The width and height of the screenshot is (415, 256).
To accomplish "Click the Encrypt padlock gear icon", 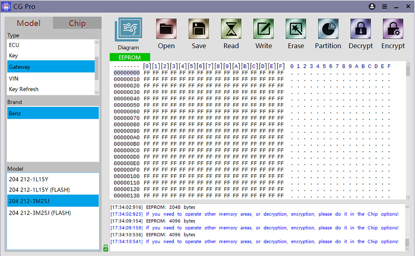I will pos(392,29).
